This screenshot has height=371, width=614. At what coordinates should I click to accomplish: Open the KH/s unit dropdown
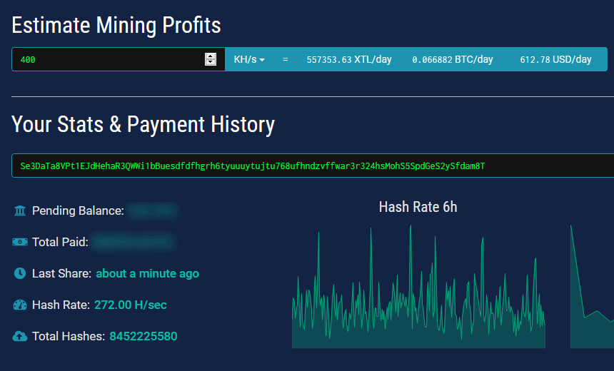249,59
